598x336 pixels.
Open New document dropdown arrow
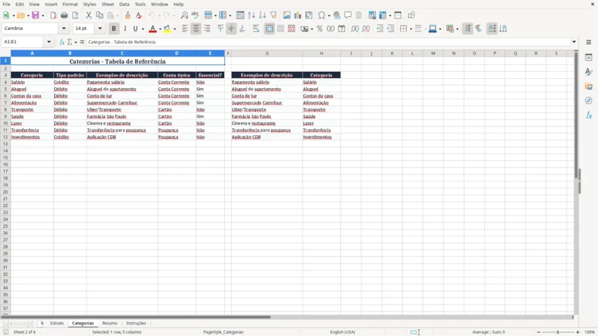13,16
